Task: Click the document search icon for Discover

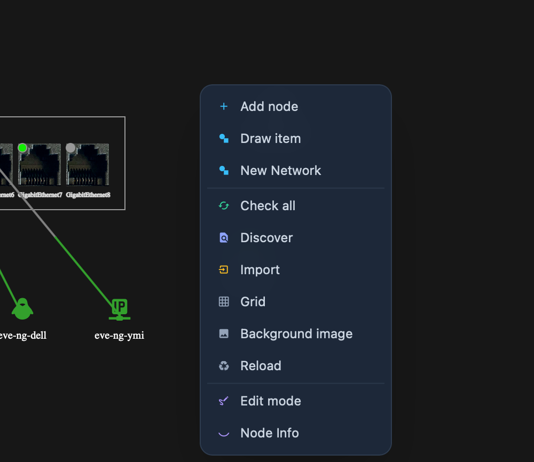Action: (224, 237)
